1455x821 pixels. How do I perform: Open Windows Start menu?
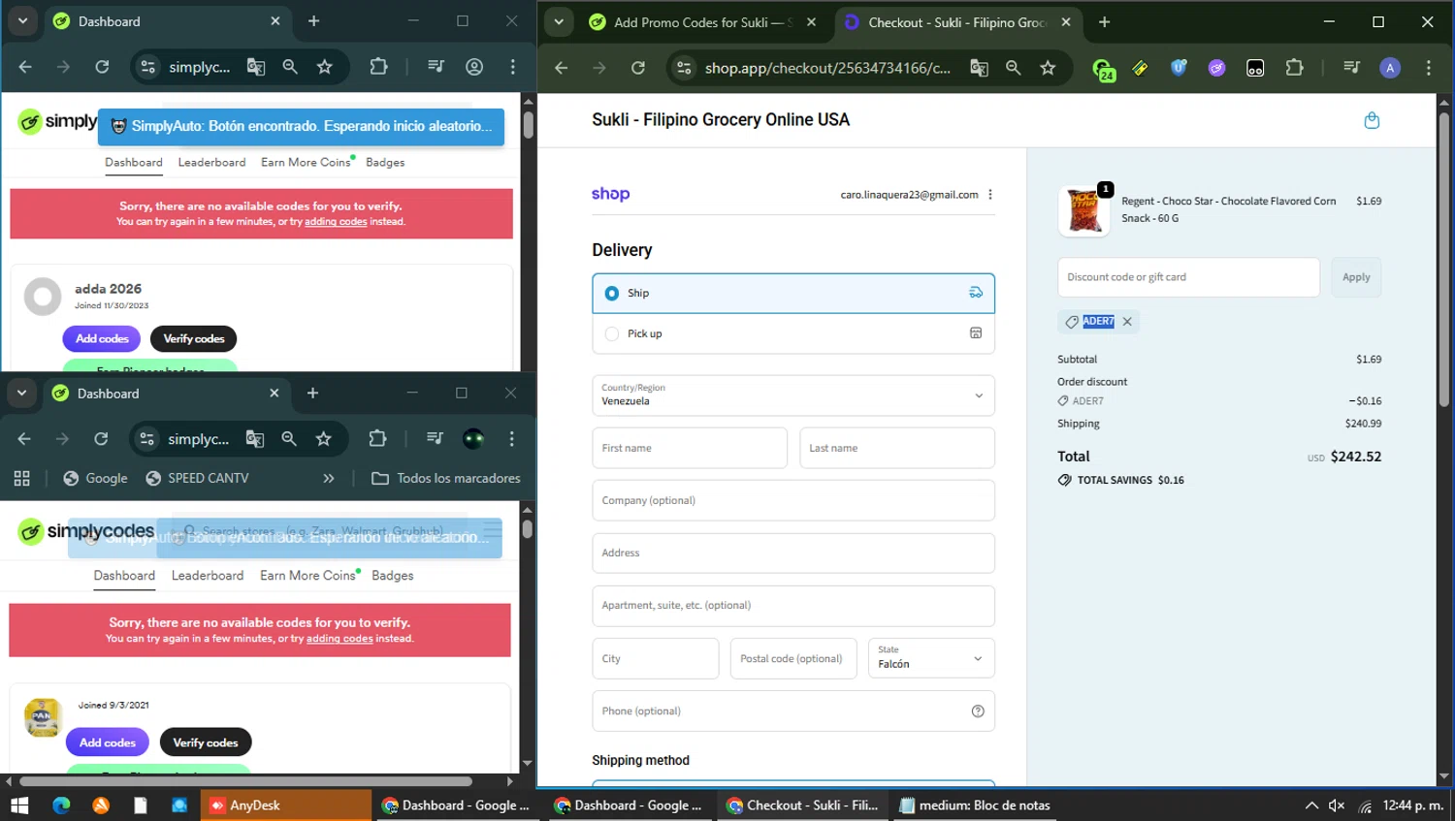point(19,805)
